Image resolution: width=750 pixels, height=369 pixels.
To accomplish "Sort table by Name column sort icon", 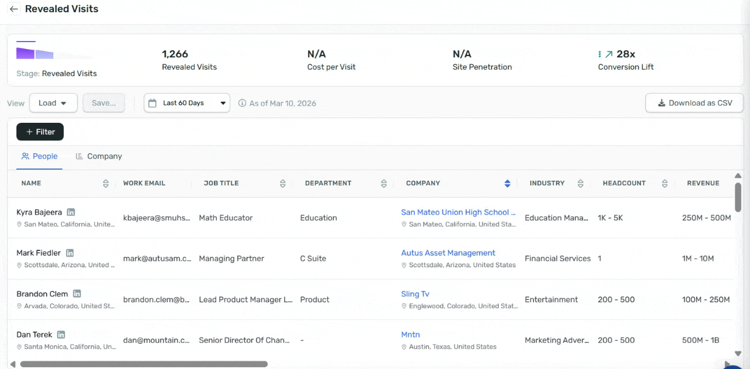I will tap(105, 184).
